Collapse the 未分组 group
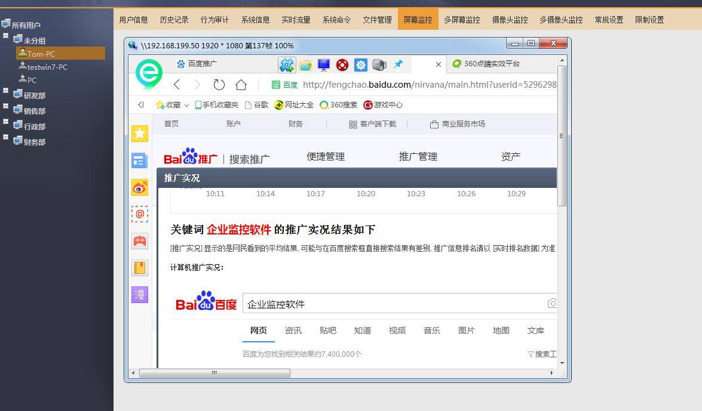 click(x=6, y=35)
